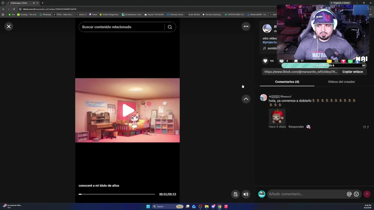Screen dimensions: 374x210
Task: Go to the previous video with the up chevron
Action: click(246, 99)
